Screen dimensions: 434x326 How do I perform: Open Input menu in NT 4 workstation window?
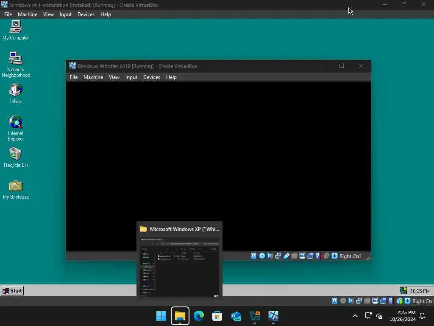click(x=66, y=14)
